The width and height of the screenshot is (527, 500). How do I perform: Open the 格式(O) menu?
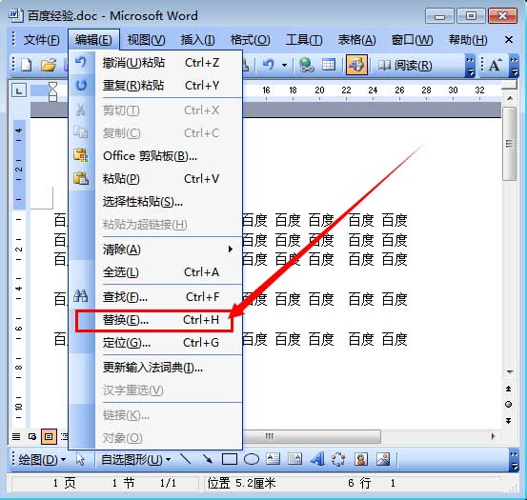pos(250,40)
